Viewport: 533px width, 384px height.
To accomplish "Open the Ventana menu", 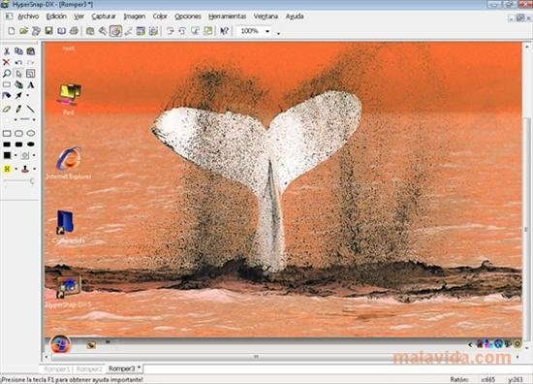I will pos(266,16).
